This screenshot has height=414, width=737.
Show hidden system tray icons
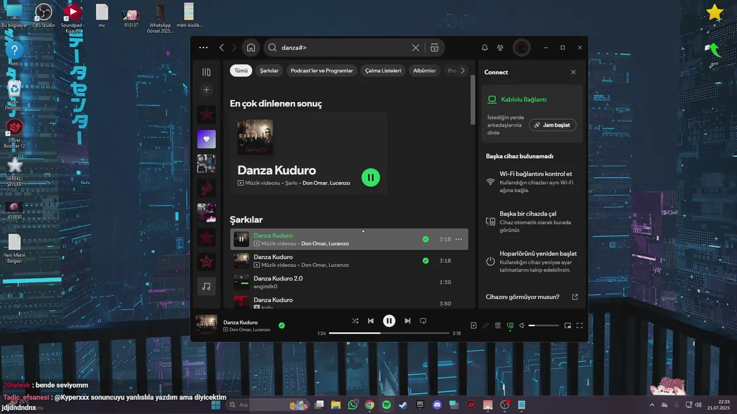[652, 405]
